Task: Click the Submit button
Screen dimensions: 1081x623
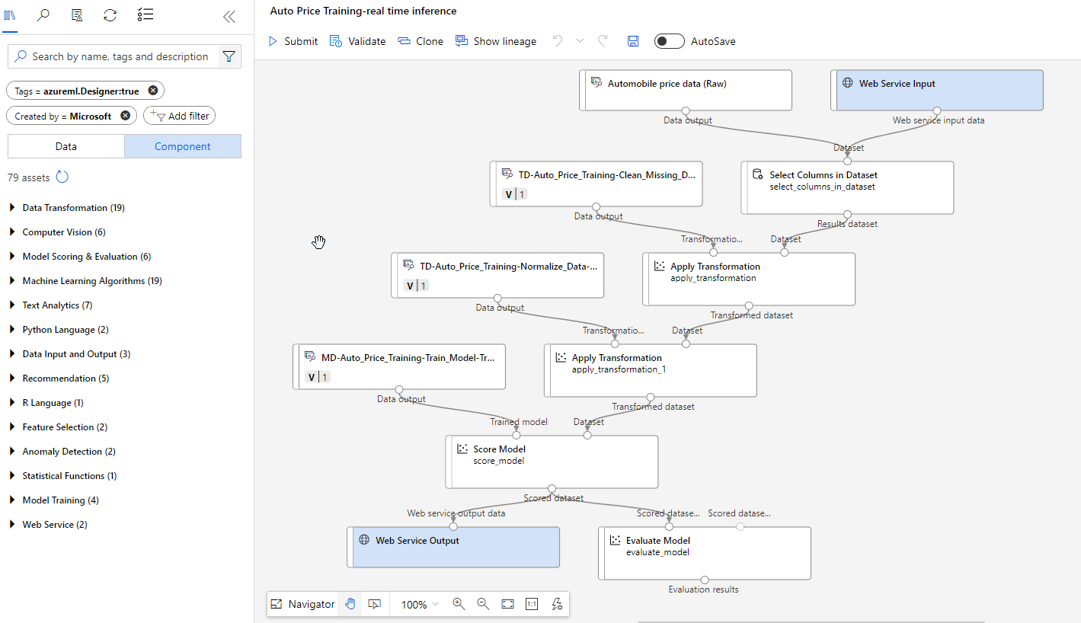Action: 293,41
